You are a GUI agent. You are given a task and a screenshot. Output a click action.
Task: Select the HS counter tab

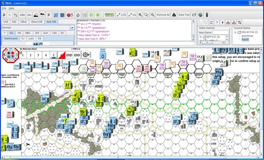(x=19, y=33)
